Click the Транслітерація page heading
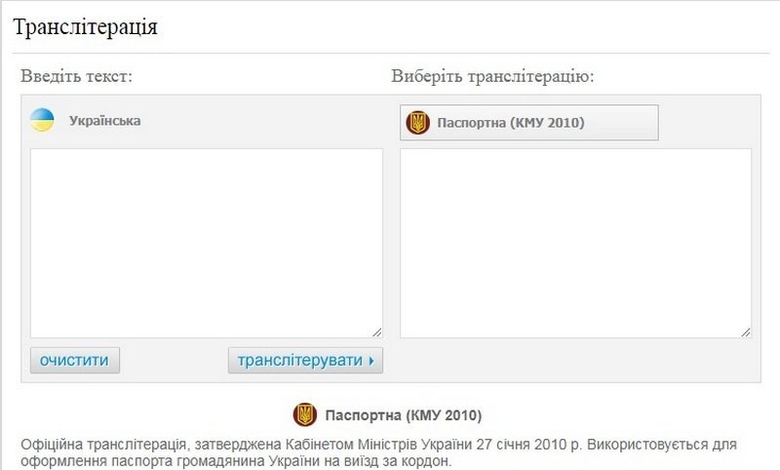The image size is (780, 470). (x=86, y=26)
